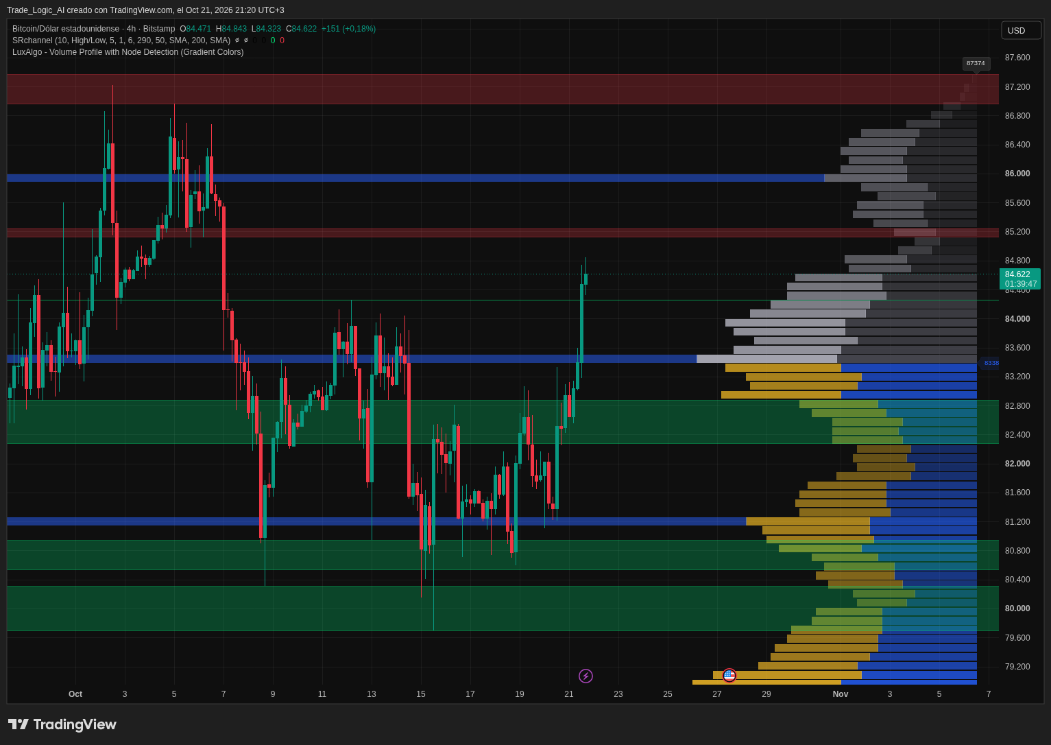The height and width of the screenshot is (745, 1051).
Task: Click the 80.000 price axis label
Action: coord(1017,608)
